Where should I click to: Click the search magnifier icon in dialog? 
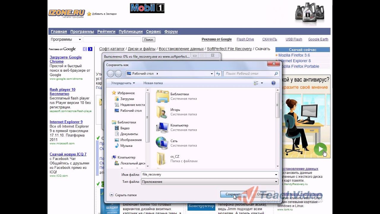tap(276, 74)
